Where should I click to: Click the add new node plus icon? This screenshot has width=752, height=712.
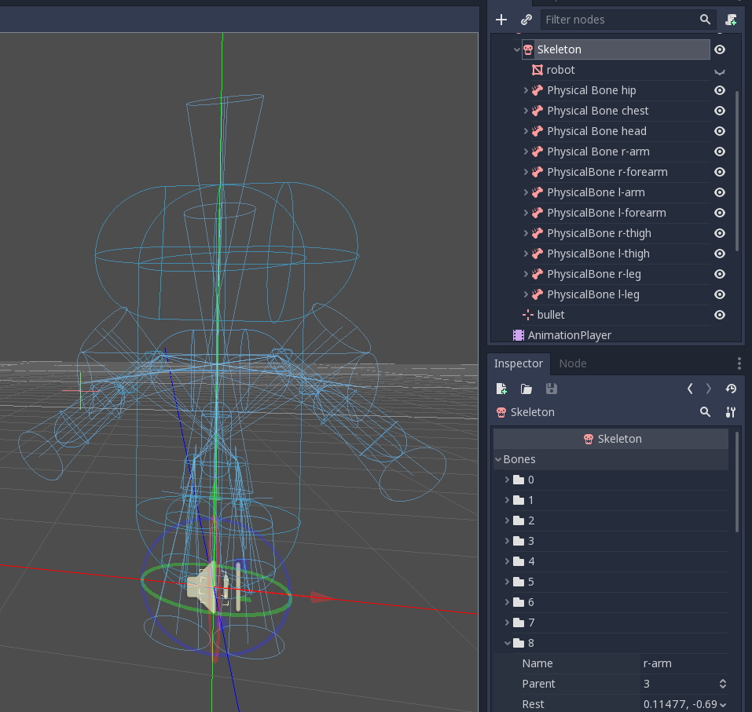(x=501, y=20)
